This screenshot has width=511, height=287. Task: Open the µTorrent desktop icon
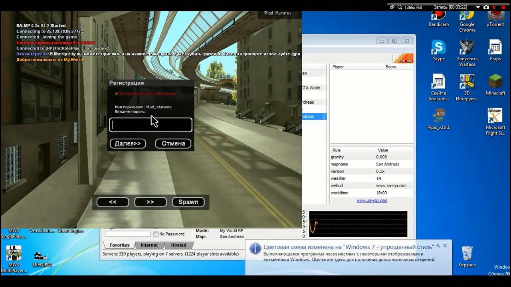[495, 19]
